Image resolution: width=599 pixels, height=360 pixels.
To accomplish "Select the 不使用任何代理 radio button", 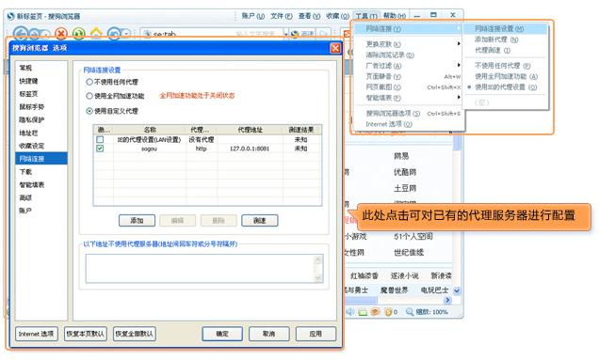I will (x=89, y=82).
